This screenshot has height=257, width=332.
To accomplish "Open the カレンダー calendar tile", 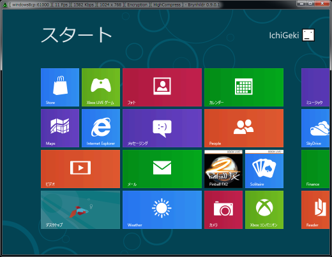I will 244,87.
